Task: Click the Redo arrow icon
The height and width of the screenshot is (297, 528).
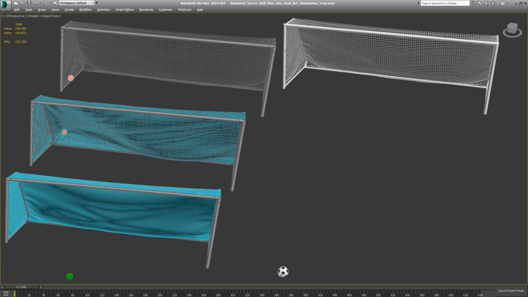Action: (x=45, y=3)
